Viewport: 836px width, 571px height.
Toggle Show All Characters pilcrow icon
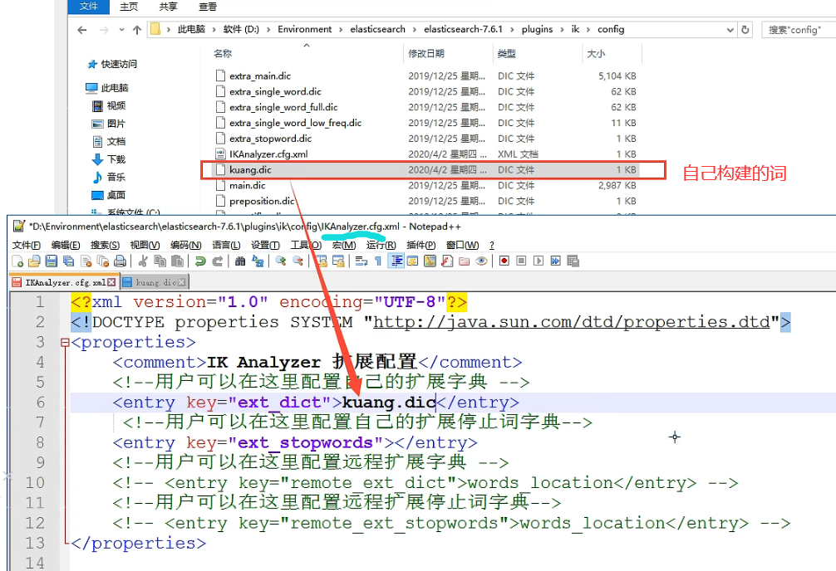pyautogui.click(x=378, y=261)
